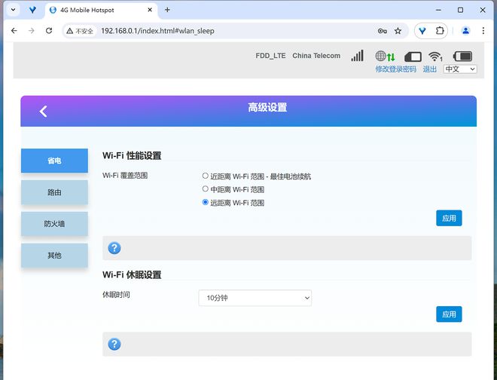Click the help icon under Wi-Fi 性能设置
497x380 pixels.
tap(114, 248)
